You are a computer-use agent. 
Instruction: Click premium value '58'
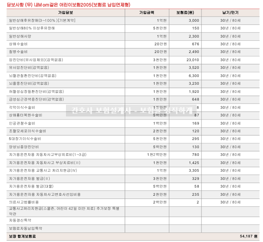tap(197, 186)
